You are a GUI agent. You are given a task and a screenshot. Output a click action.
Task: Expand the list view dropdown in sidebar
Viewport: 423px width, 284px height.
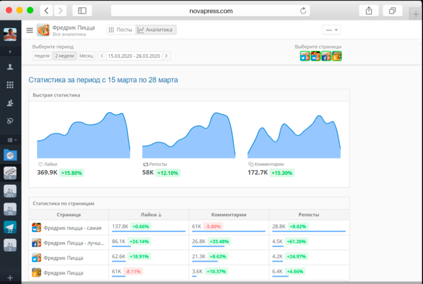point(12,140)
